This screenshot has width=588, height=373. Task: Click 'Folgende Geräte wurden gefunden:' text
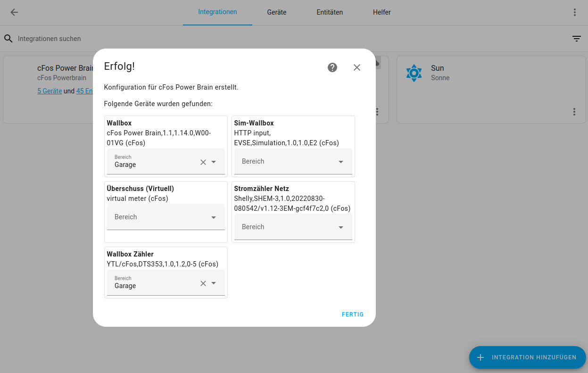[x=158, y=104]
